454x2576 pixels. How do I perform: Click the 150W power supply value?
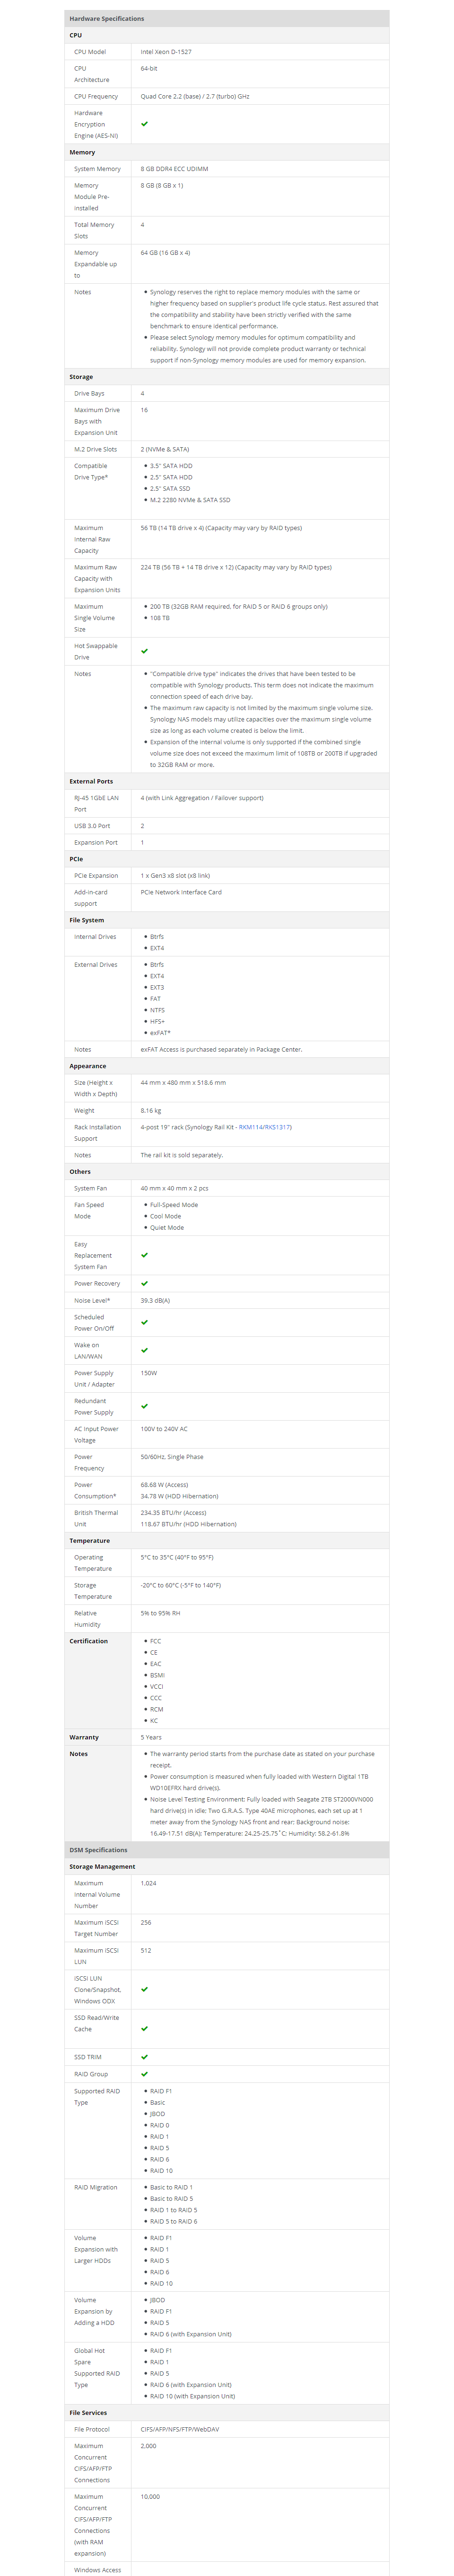[148, 1373]
